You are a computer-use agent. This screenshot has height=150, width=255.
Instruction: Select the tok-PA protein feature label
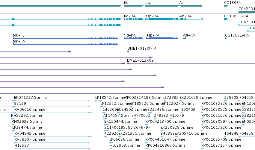[x=19, y=41]
